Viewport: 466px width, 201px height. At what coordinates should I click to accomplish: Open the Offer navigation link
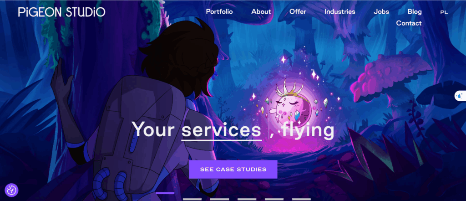(x=298, y=11)
